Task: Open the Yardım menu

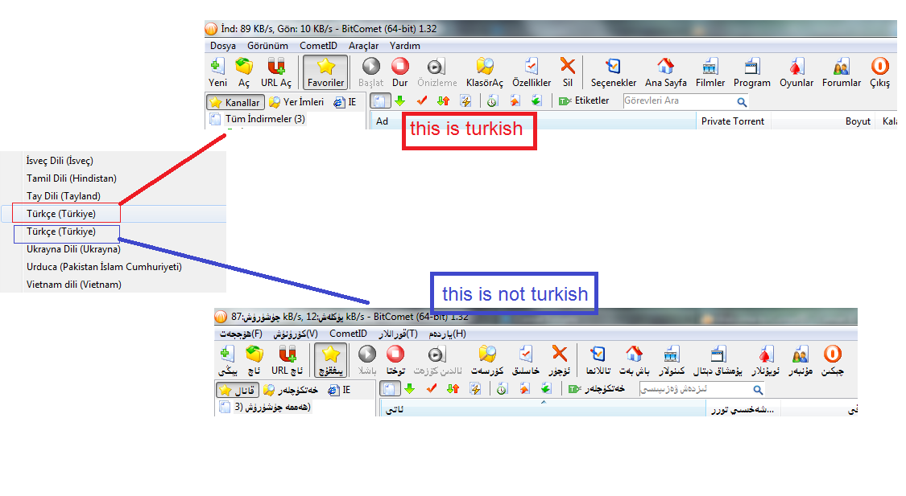Action: 404,46
